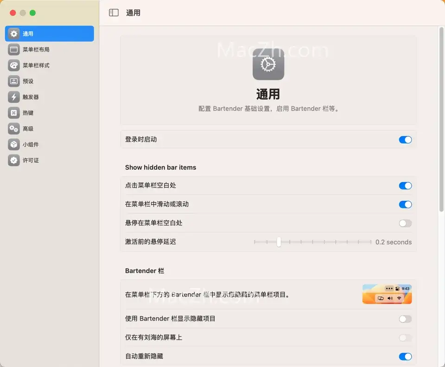
Task: Click the vertical scrollbar of the settings pane
Action: coord(441,119)
